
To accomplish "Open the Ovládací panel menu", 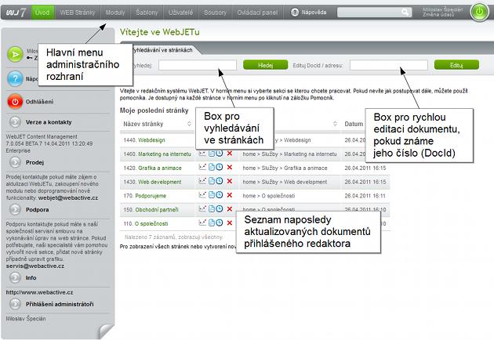I will point(257,13).
